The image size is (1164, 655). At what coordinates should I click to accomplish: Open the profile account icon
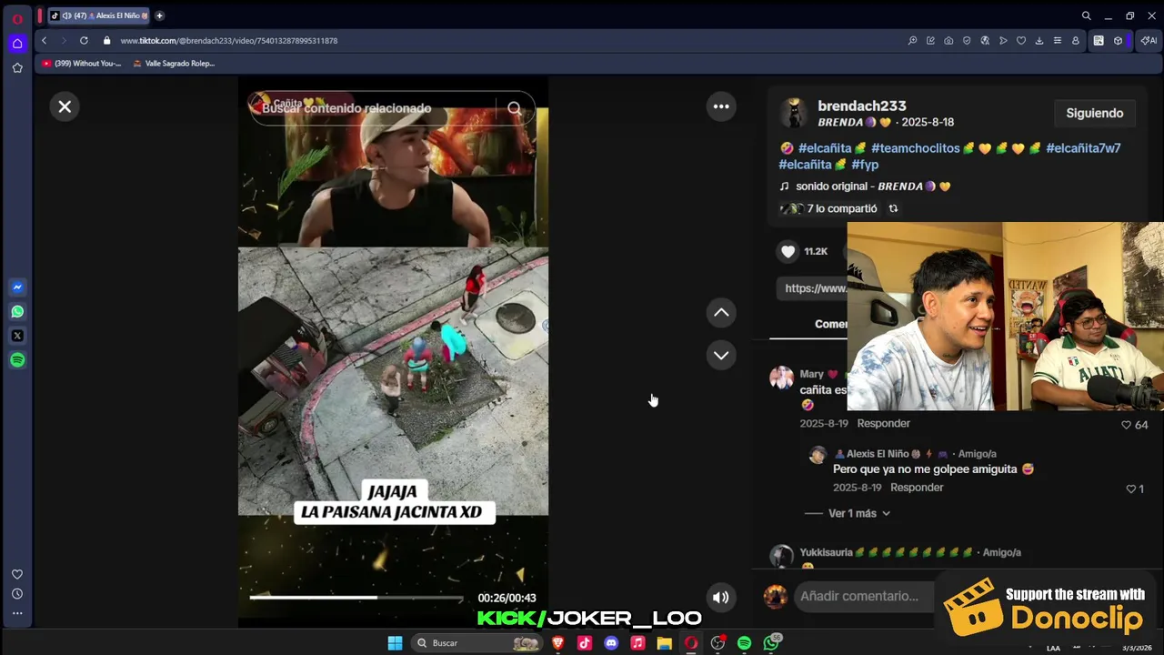pyautogui.click(x=1076, y=40)
